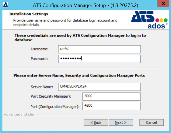Click the Password label

39,59
